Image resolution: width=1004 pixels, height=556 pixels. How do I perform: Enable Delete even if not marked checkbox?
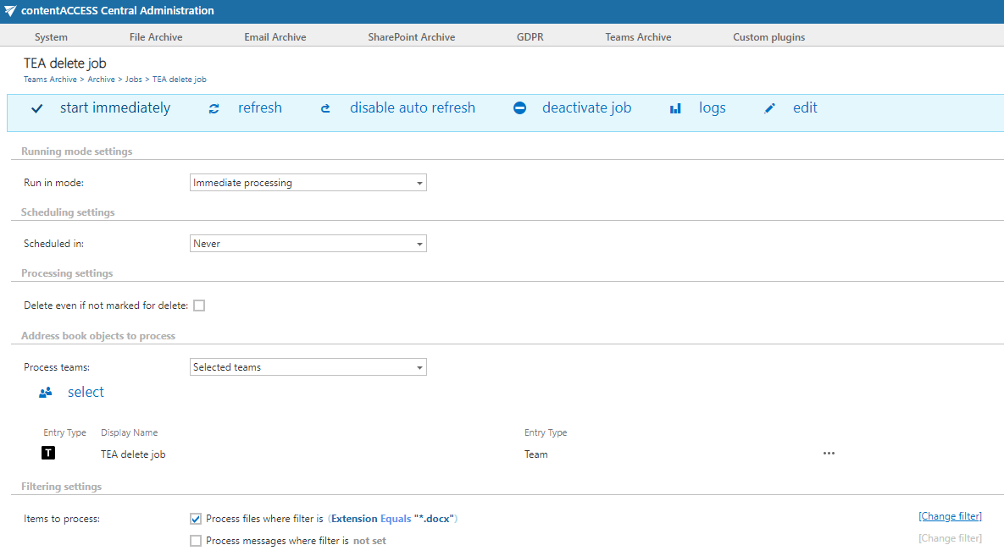pyautogui.click(x=199, y=306)
